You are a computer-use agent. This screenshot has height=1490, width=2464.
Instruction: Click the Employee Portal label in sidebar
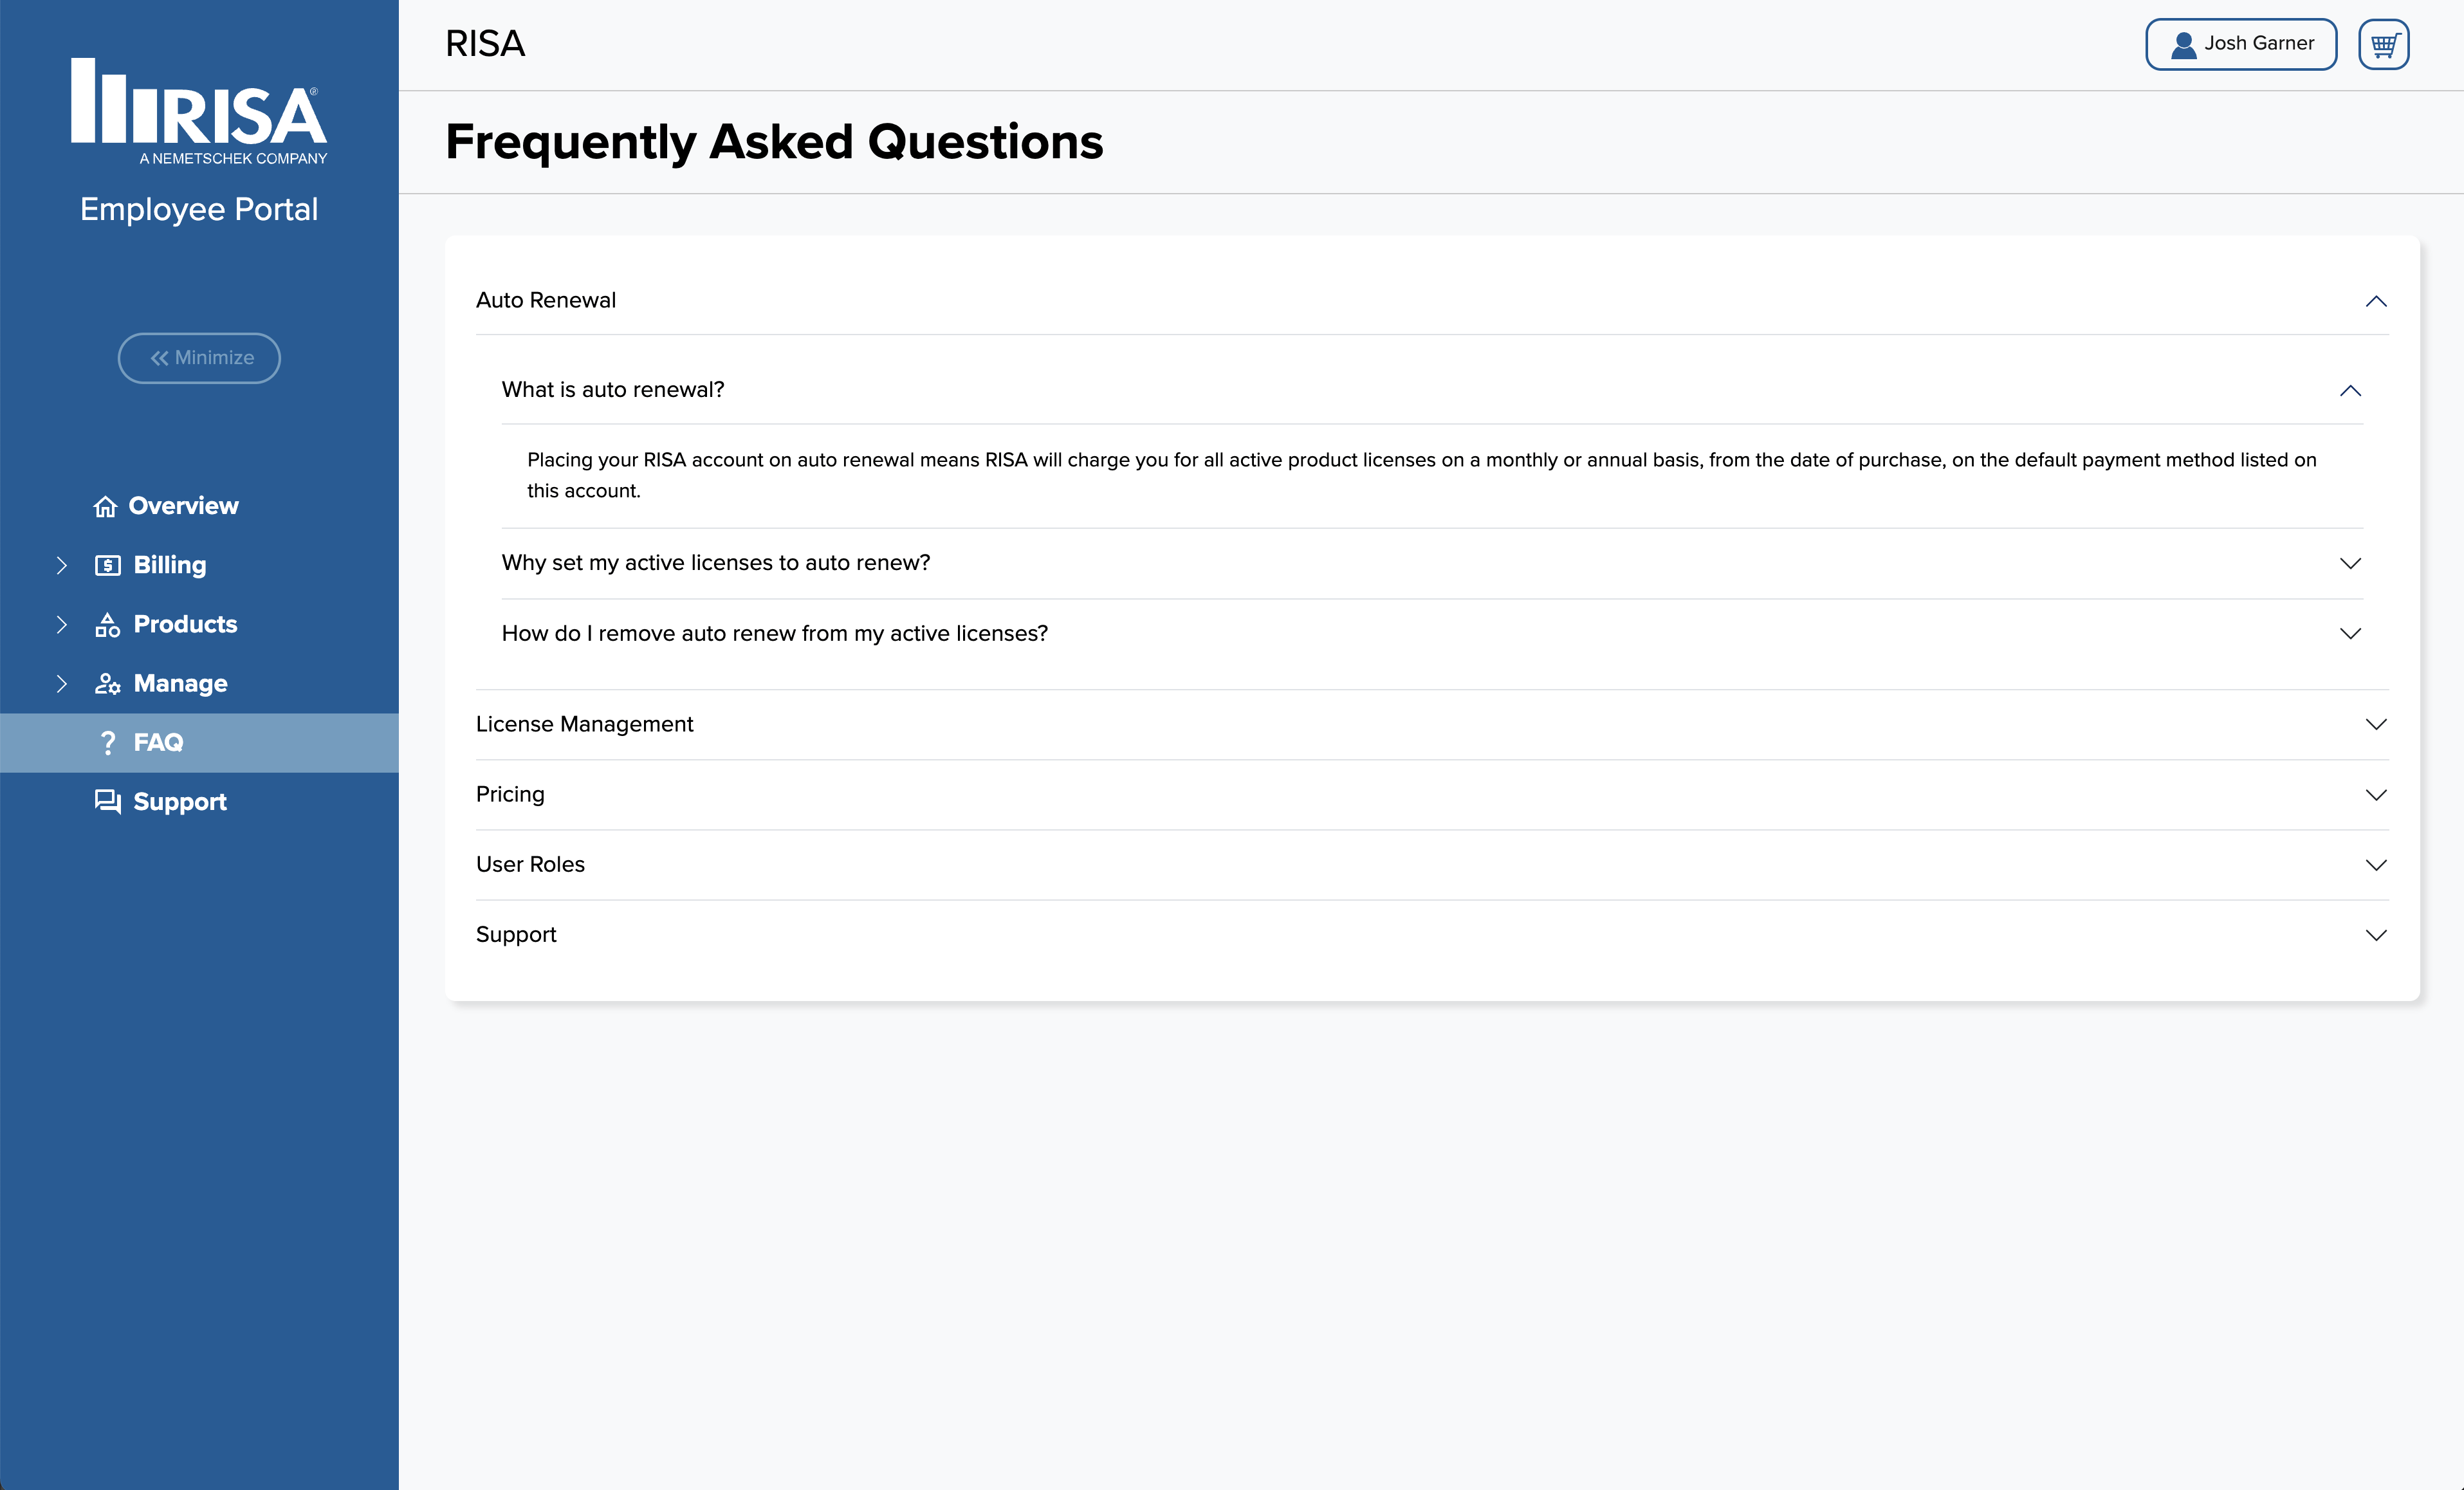point(199,209)
